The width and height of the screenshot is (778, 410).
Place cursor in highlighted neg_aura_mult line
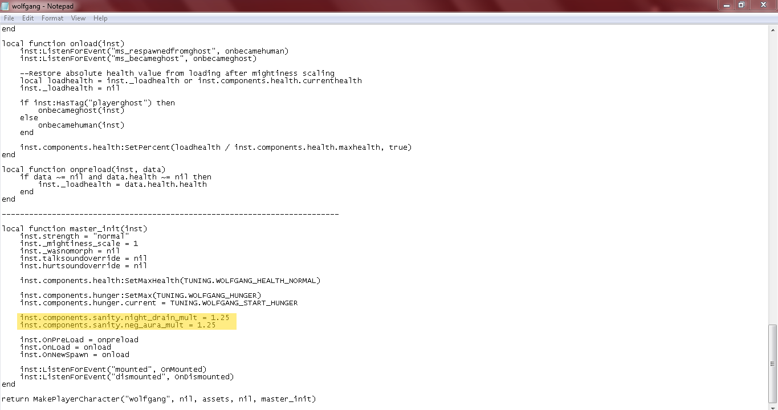click(117, 325)
